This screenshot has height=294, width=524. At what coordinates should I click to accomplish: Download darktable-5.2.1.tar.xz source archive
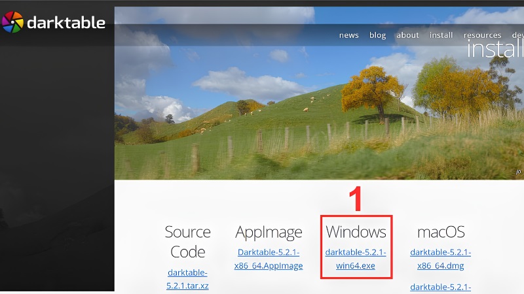(187, 279)
